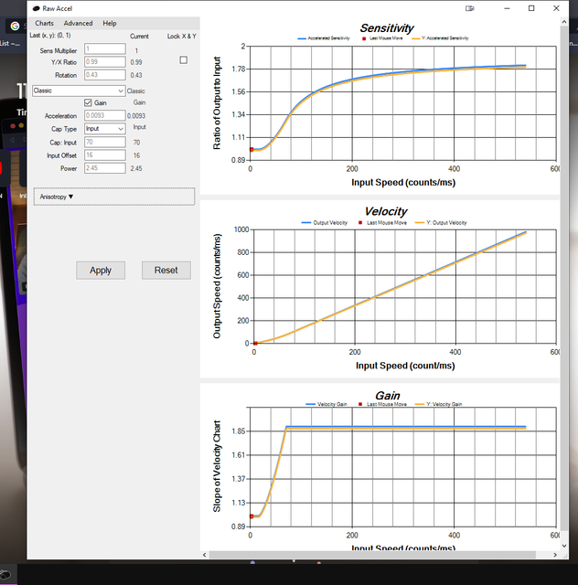Click the Sens Multiplier input field
The width and height of the screenshot is (578, 585).
[x=105, y=48]
